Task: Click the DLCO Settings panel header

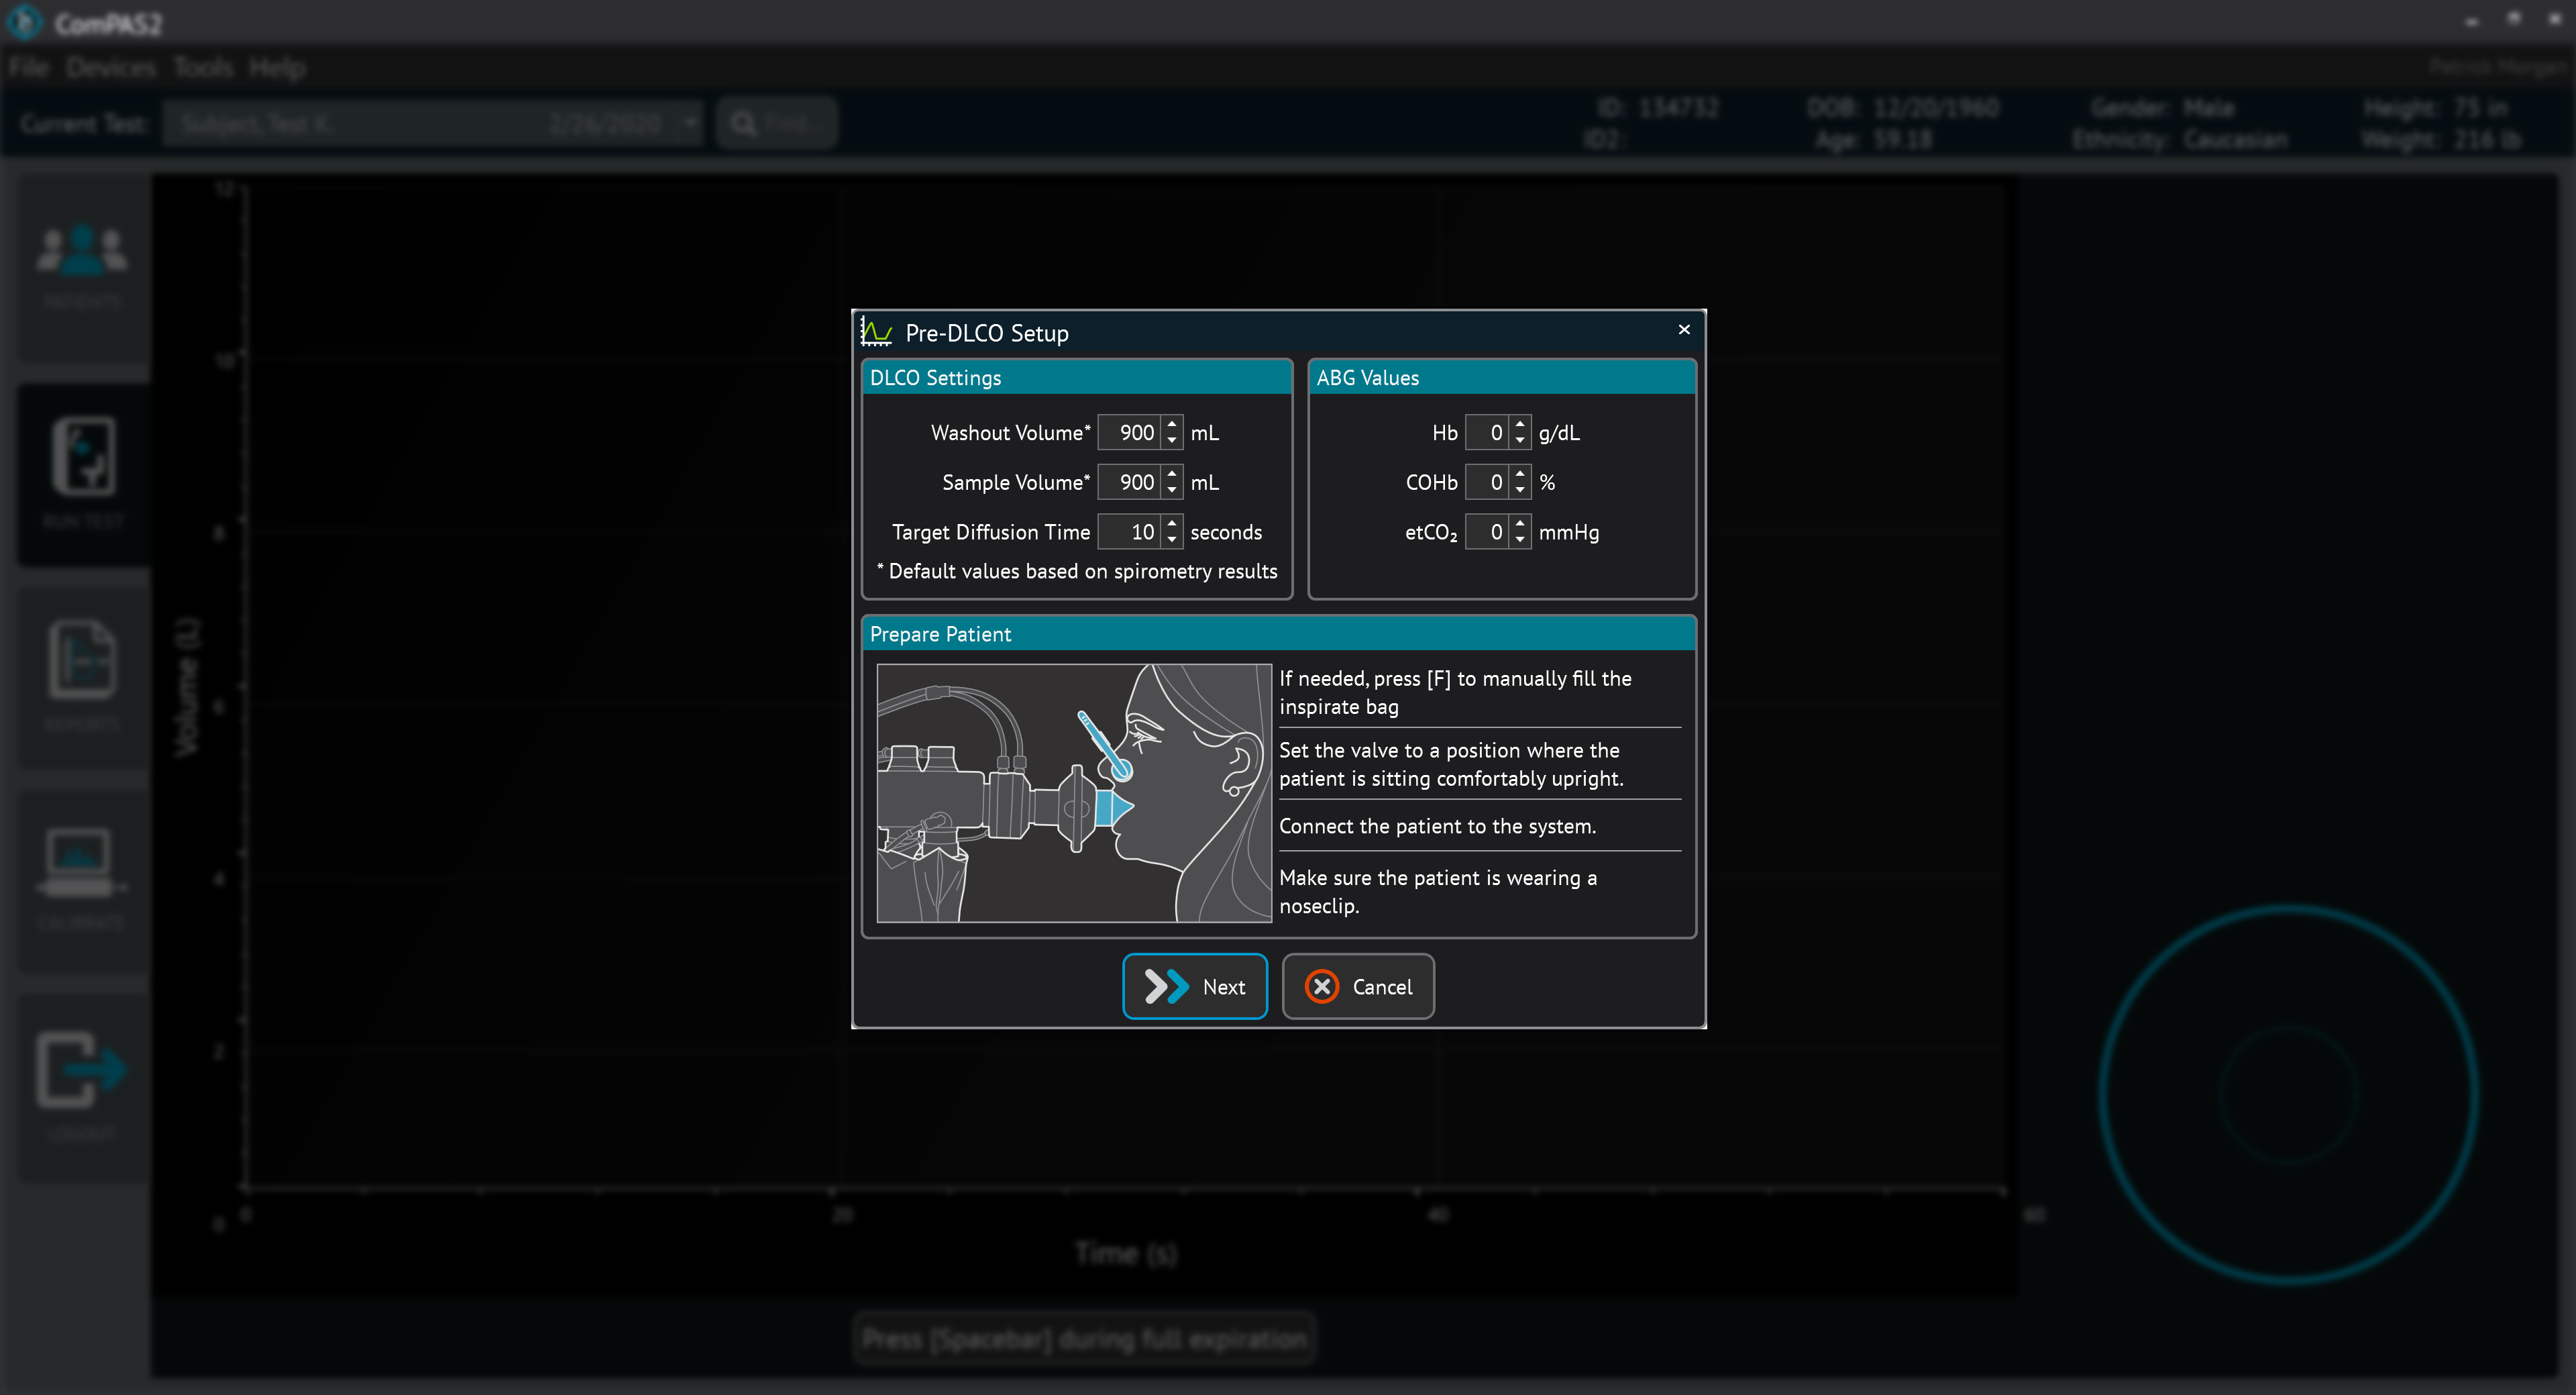Action: click(x=1077, y=377)
